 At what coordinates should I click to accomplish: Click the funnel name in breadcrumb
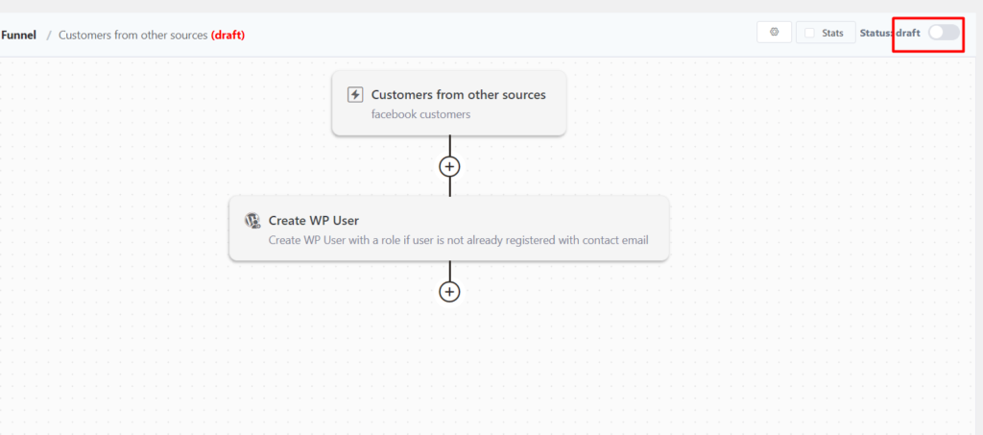coord(132,35)
